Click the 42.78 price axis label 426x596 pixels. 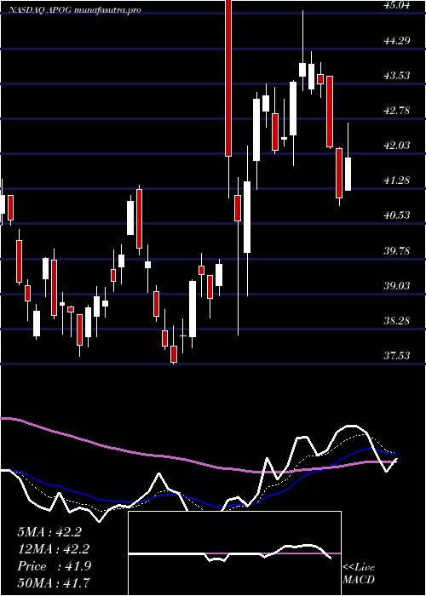[395, 110]
